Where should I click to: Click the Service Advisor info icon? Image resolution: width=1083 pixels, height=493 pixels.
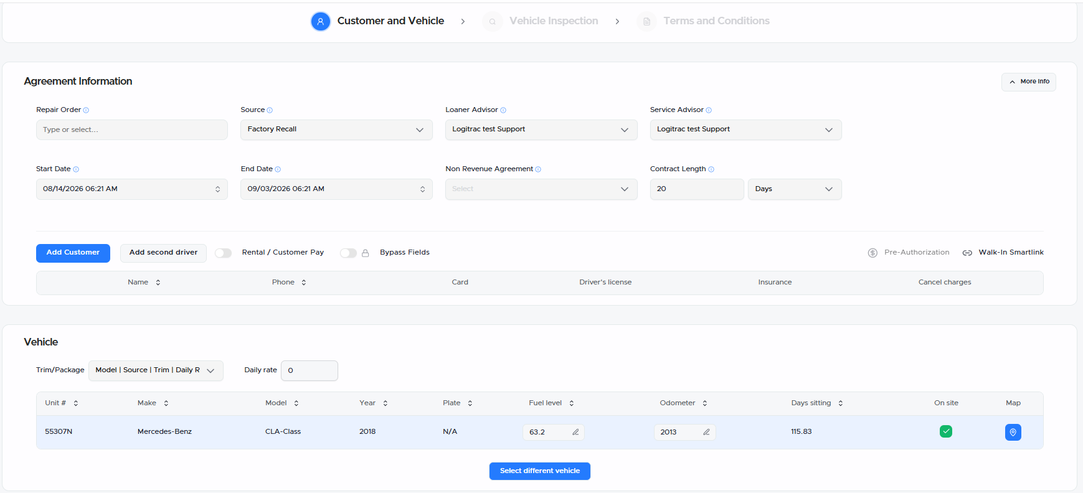coord(709,110)
